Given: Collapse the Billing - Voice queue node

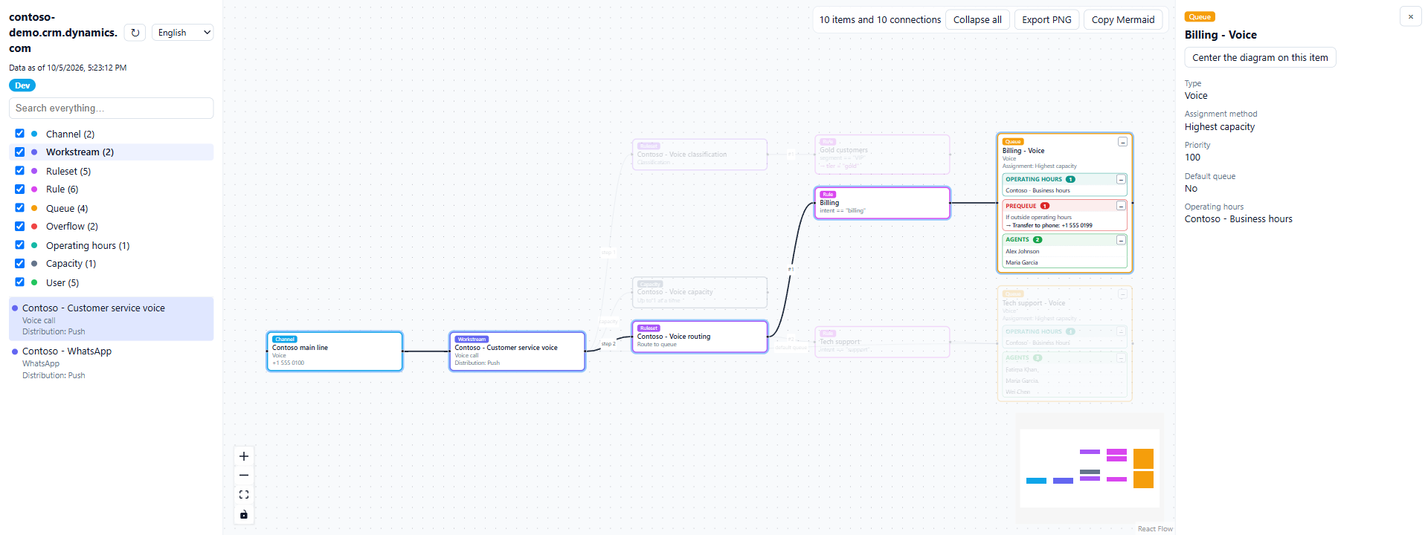Looking at the screenshot, I should (x=1122, y=142).
